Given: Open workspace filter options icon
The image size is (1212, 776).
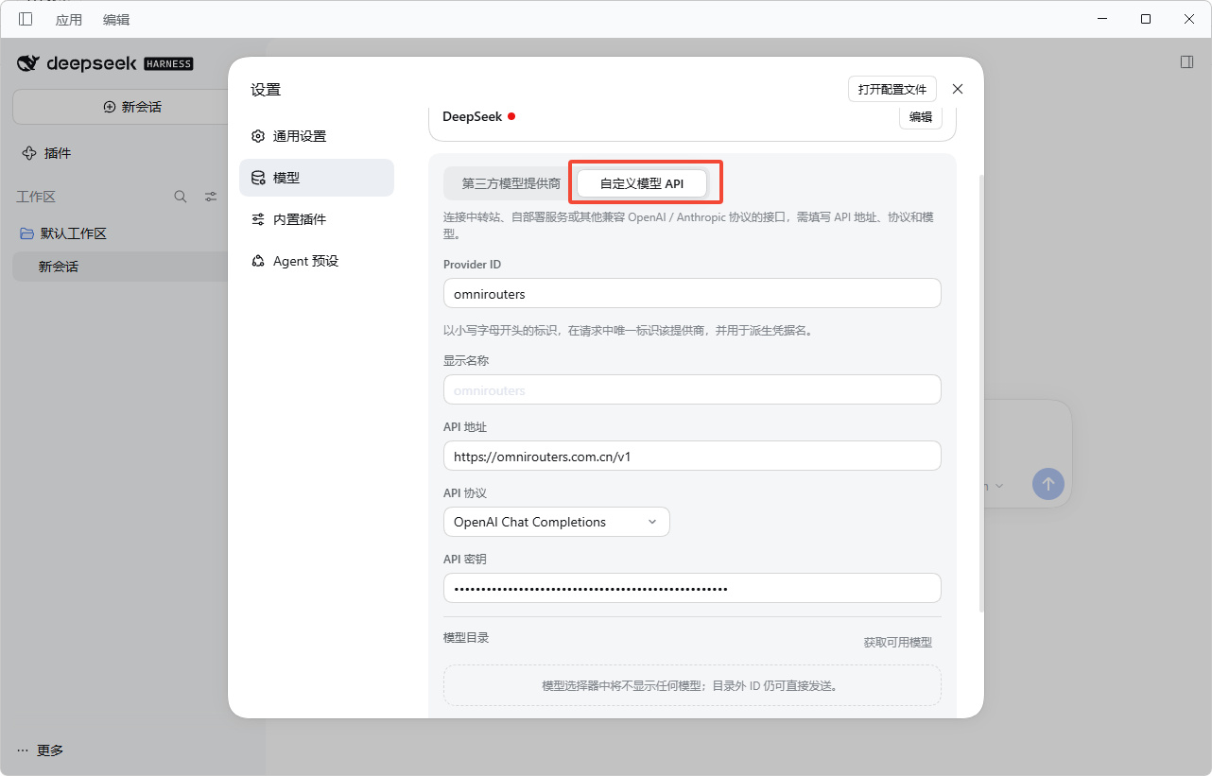Looking at the screenshot, I should 211,197.
